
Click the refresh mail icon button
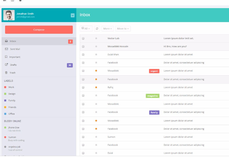[97, 29]
